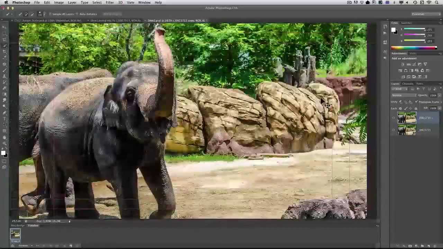Open the Forever looping options dropdown

(x=26, y=246)
